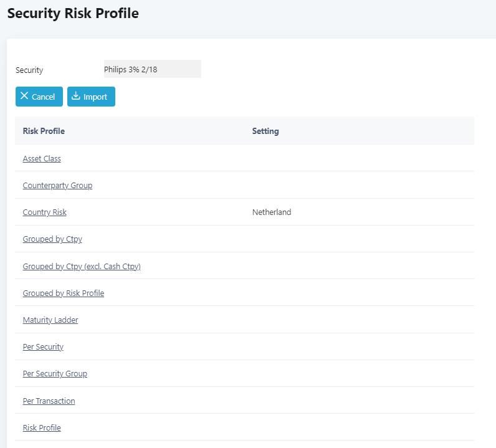Click the Grouped by Ctpy link
Viewport: 496px width, 448px height.
coord(52,239)
